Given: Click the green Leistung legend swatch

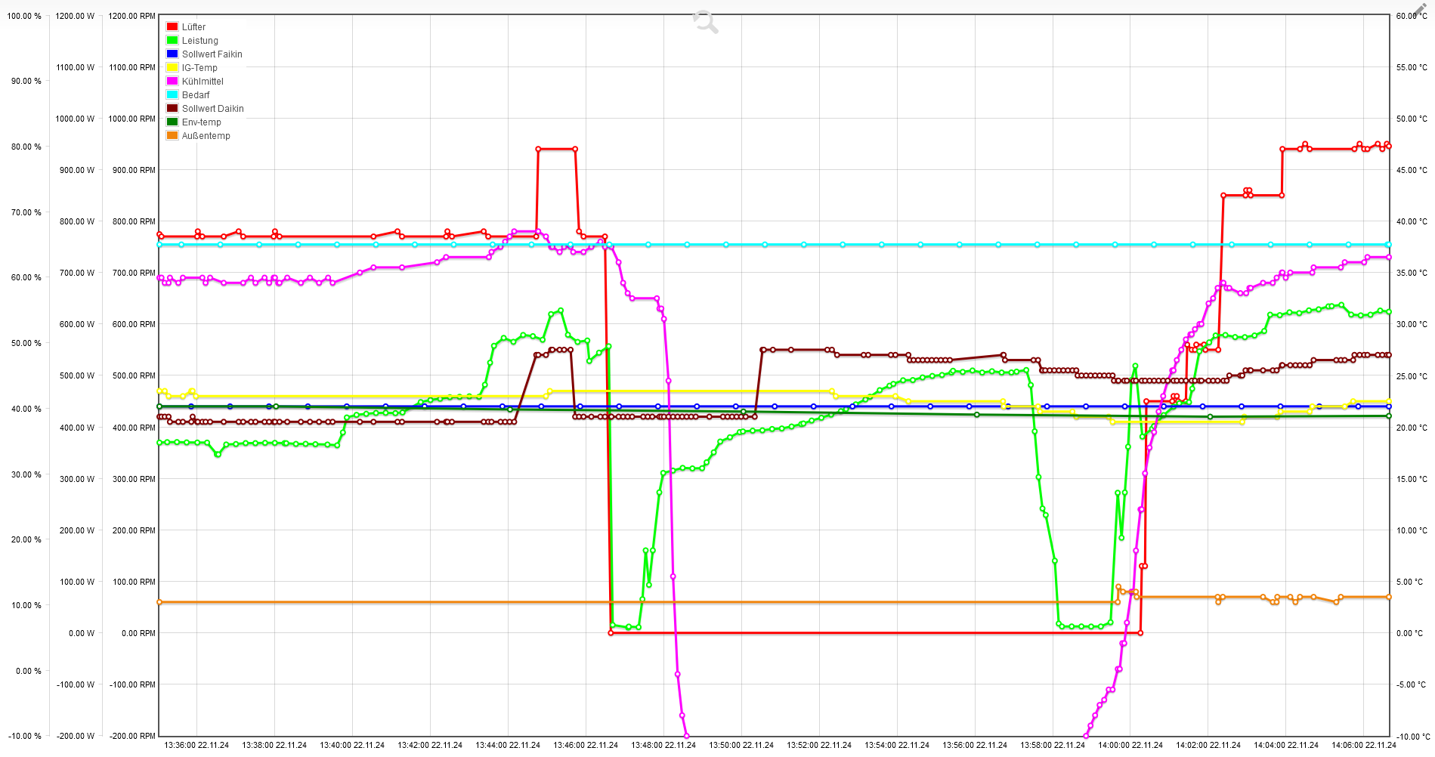Looking at the screenshot, I should pyautogui.click(x=172, y=40).
